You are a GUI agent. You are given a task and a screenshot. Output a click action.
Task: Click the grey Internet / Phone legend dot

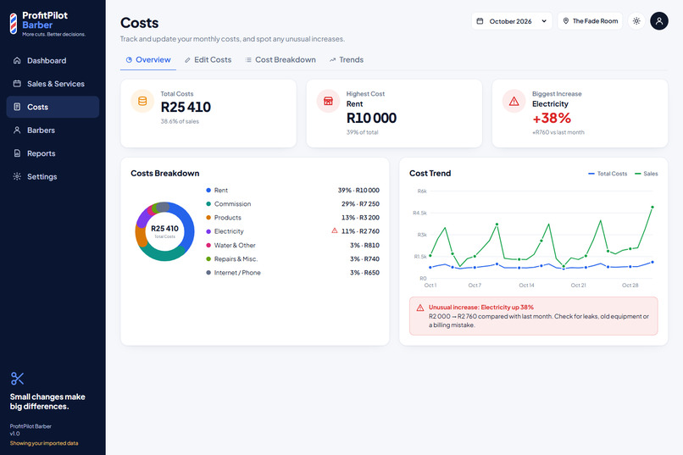[208, 273]
